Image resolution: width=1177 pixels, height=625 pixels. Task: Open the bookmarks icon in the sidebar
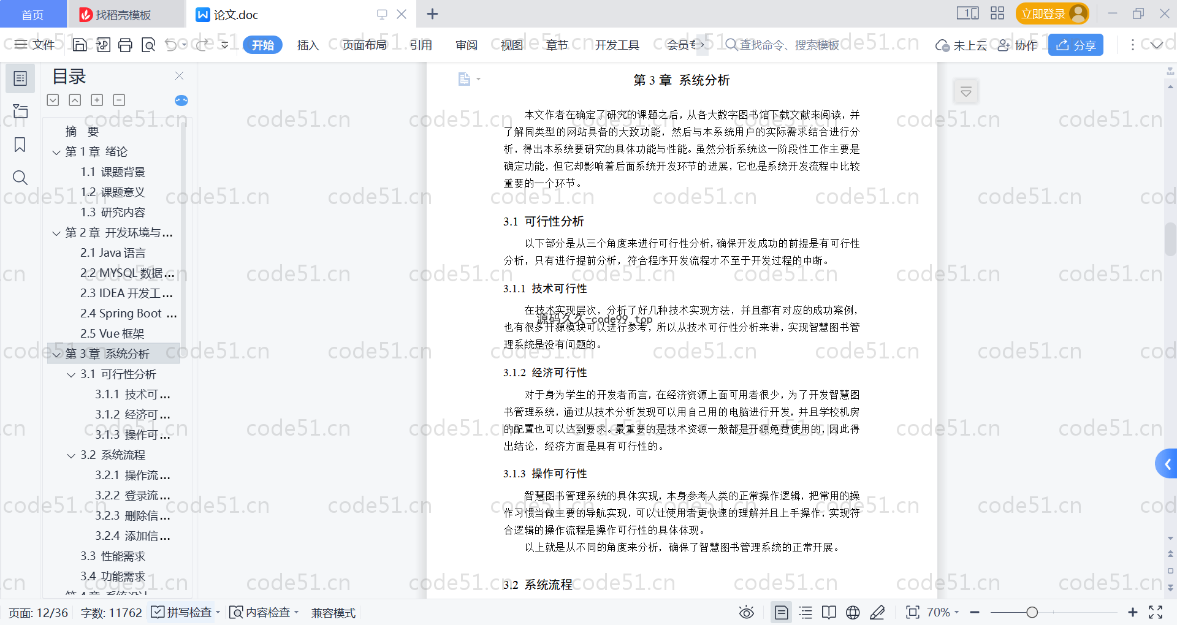(x=20, y=145)
